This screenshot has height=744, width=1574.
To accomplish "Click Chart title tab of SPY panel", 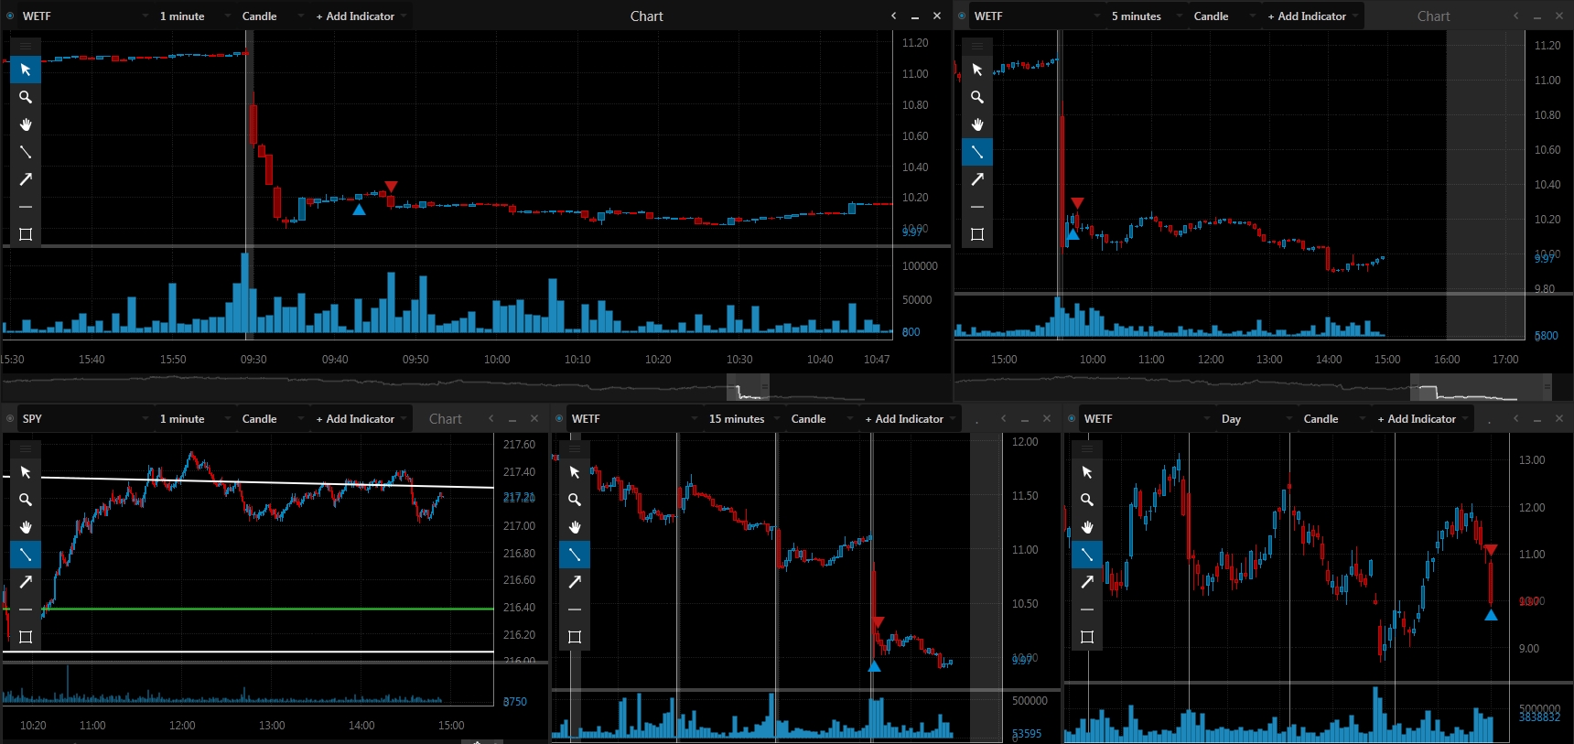I will click(445, 419).
